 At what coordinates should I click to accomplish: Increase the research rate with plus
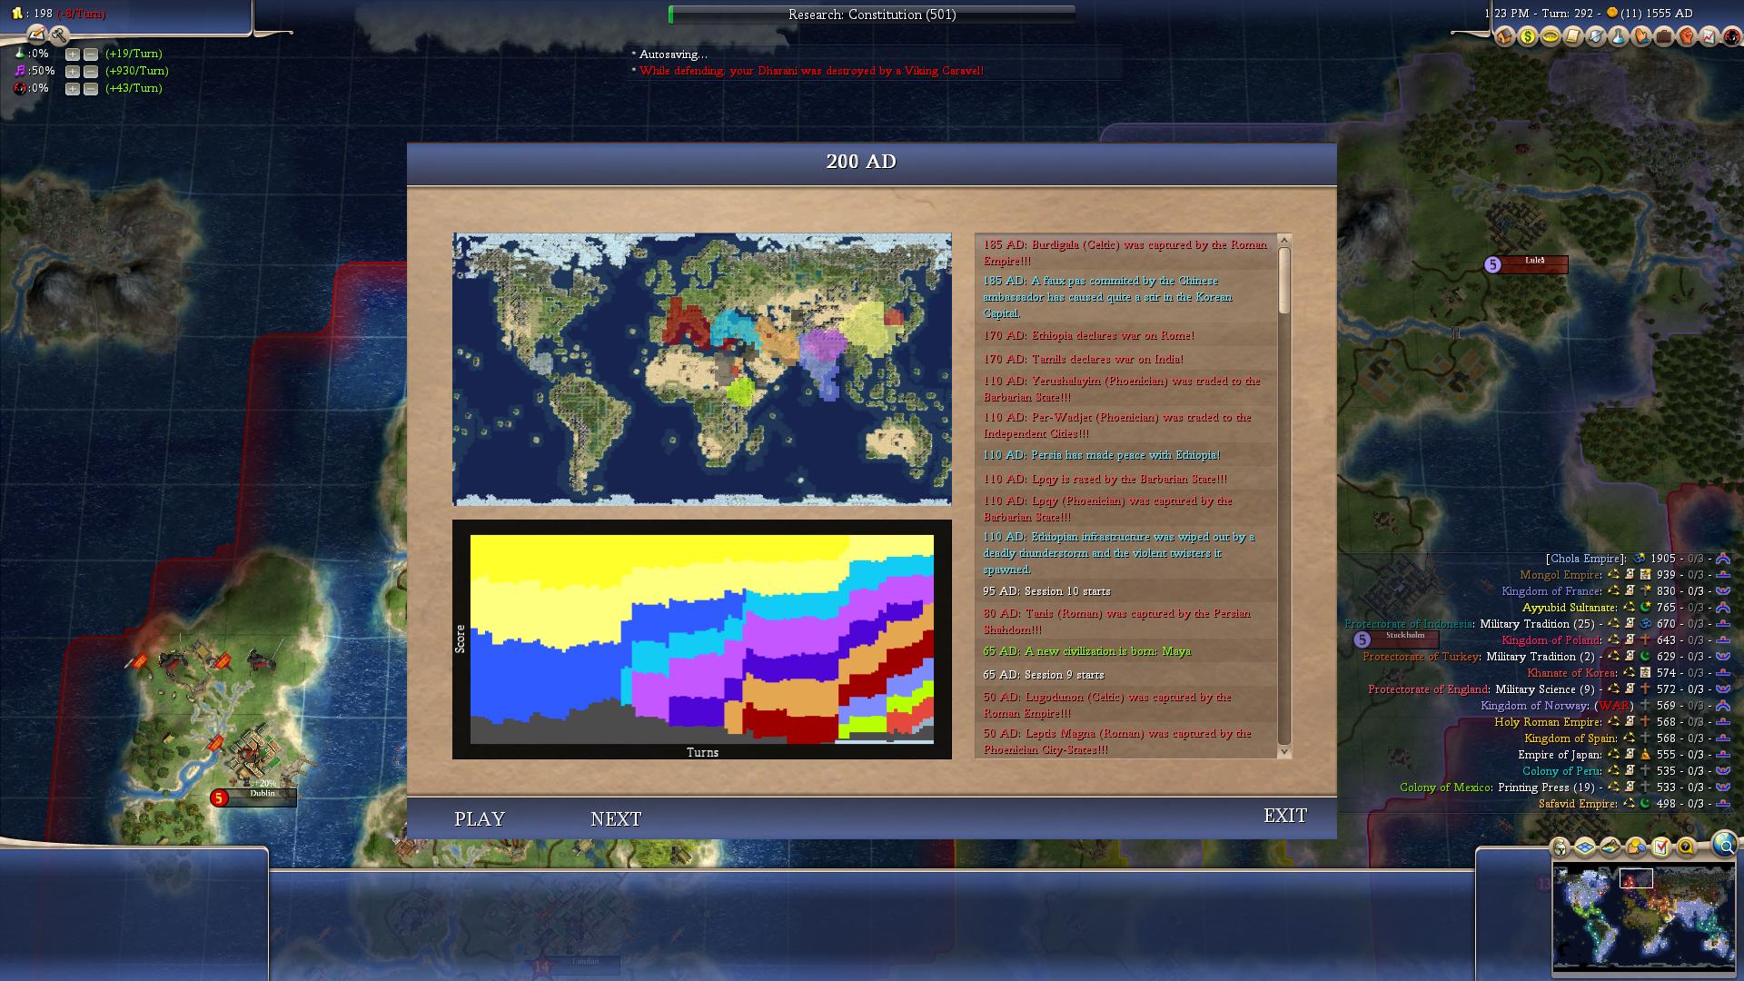click(x=73, y=54)
